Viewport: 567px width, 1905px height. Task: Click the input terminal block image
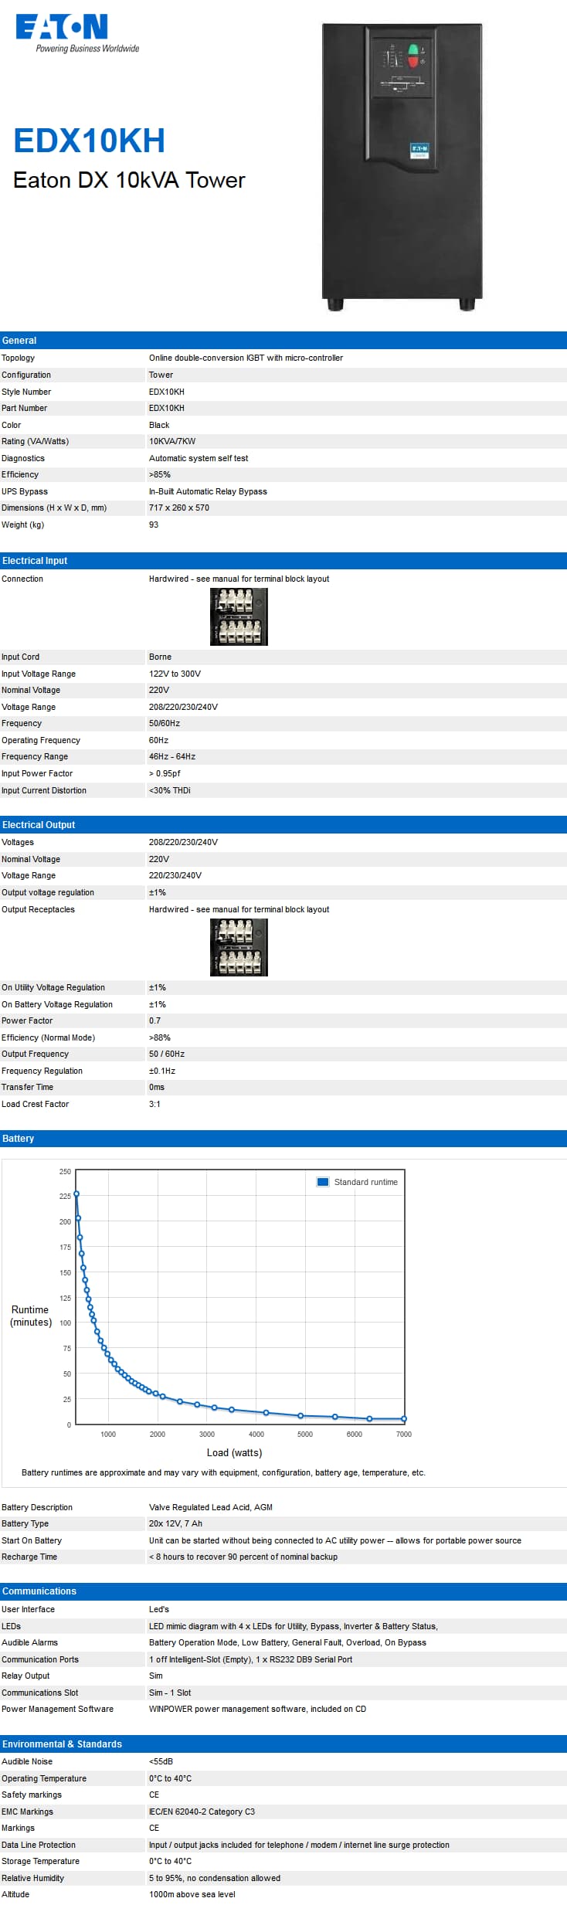[x=239, y=616]
